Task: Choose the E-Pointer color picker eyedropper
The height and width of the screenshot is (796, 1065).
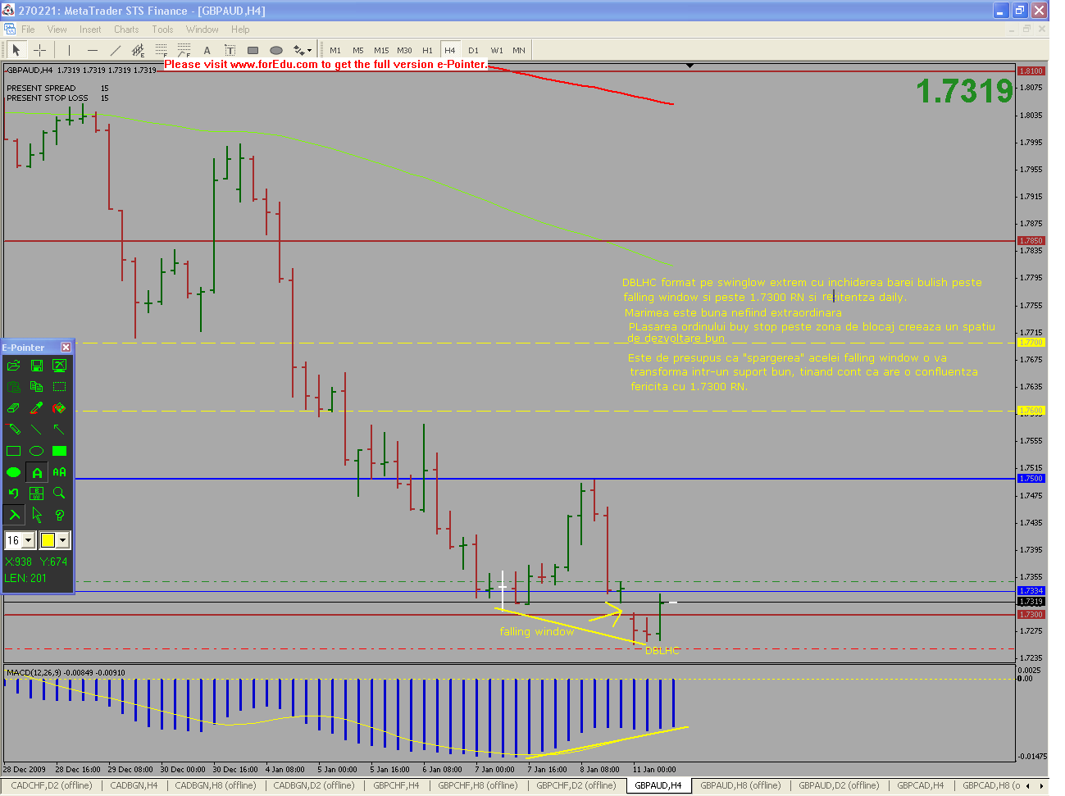Action: click(37, 407)
